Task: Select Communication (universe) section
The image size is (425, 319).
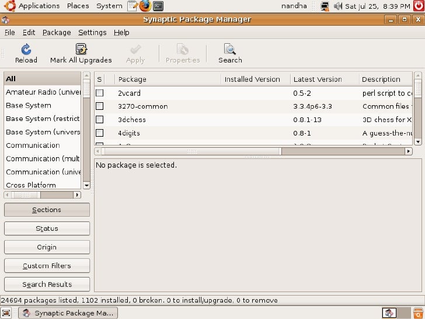Action: tap(42, 172)
